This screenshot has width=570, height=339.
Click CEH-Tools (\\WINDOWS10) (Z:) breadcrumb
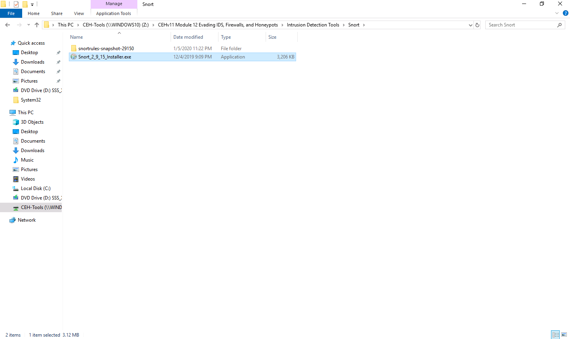116,25
